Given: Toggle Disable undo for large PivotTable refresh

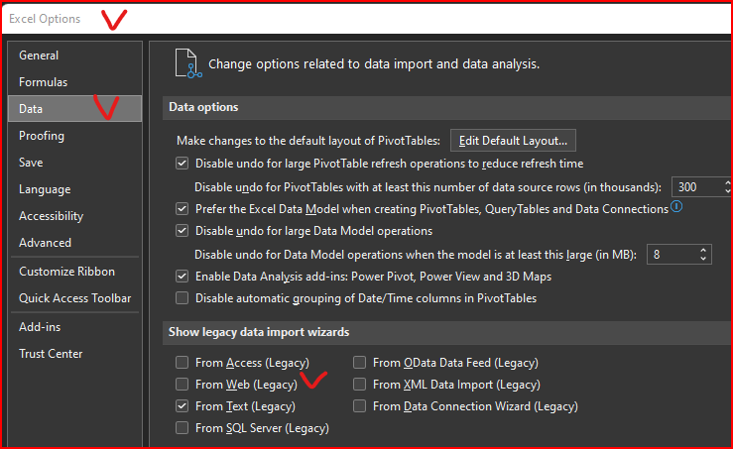Looking at the screenshot, I should pos(182,164).
